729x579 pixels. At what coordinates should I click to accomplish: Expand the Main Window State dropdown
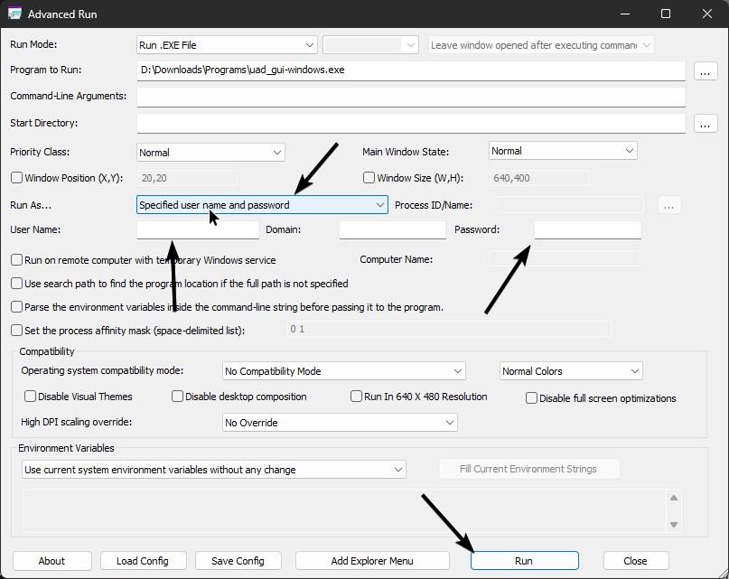(563, 151)
